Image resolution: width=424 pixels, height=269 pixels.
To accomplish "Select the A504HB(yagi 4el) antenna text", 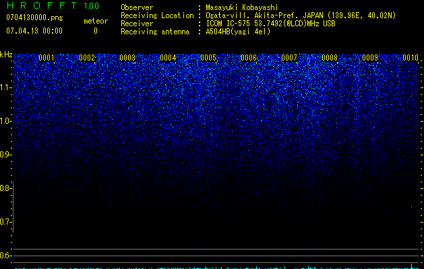I will point(238,32).
